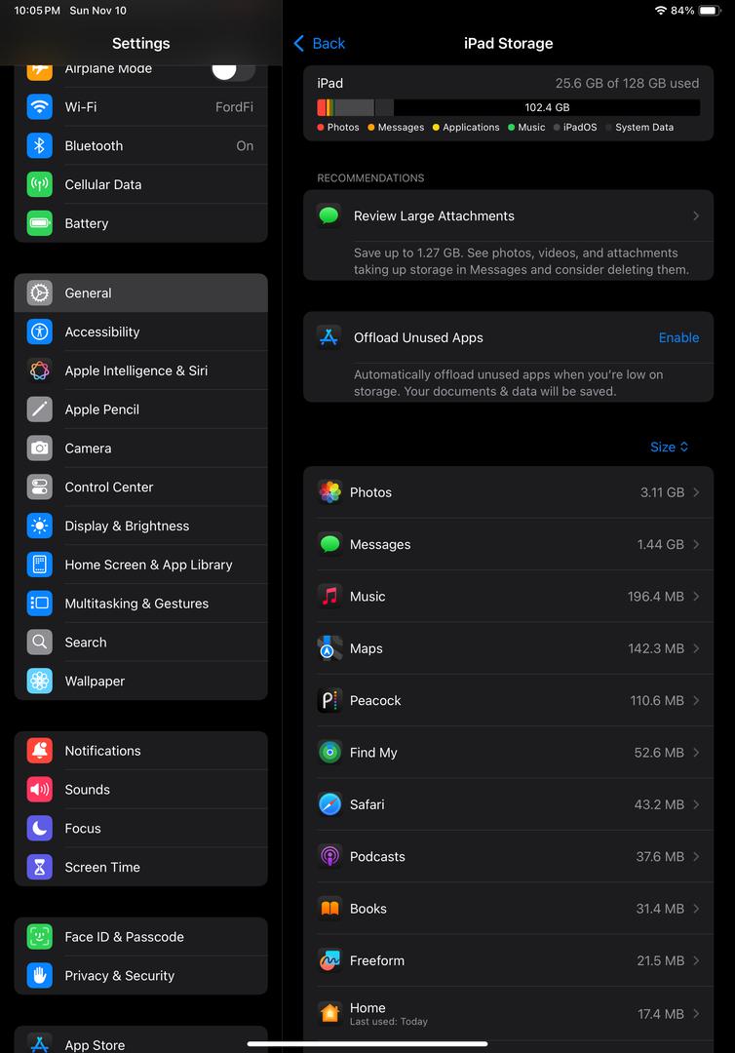Tap the Face ID & Passcode icon

(40, 937)
